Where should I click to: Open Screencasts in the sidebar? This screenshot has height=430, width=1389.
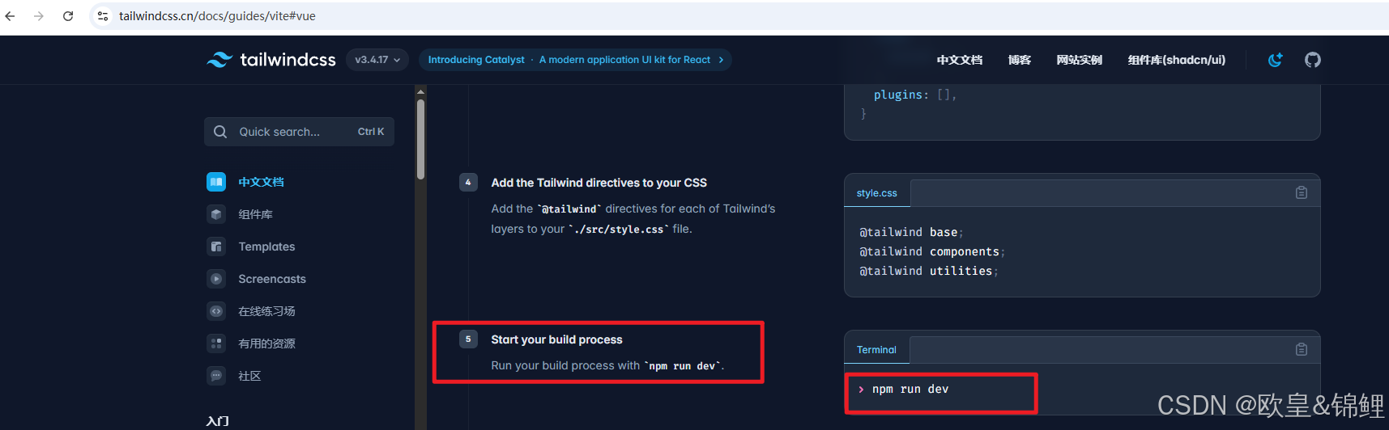(x=272, y=279)
